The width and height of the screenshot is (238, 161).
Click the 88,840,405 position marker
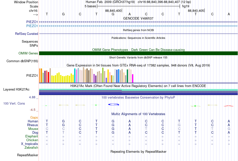point(196,11)
